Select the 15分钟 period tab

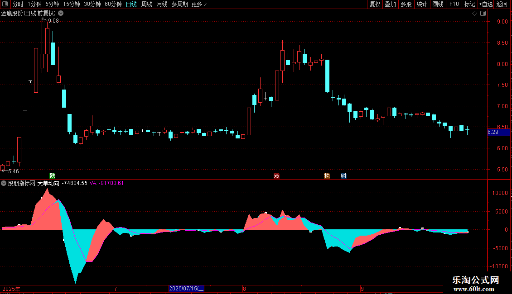click(x=71, y=4)
